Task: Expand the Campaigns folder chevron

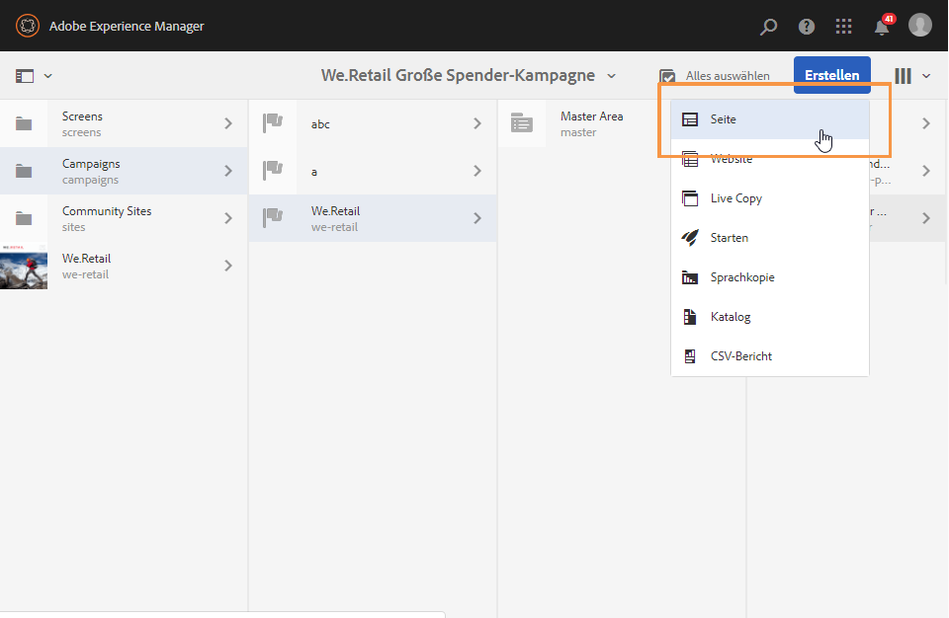Action: click(x=228, y=171)
